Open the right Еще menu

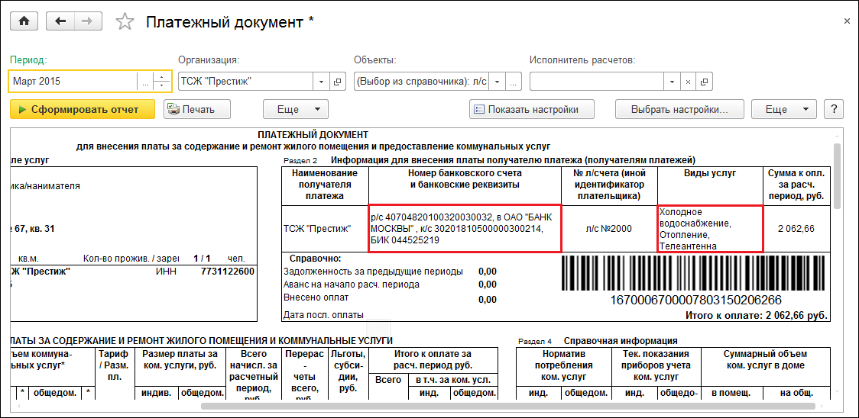click(783, 109)
